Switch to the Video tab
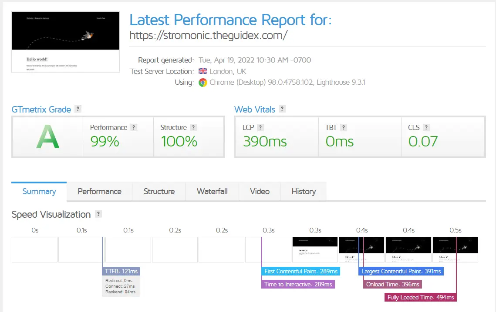Screen dimensions: 496x312 [x=260, y=191]
